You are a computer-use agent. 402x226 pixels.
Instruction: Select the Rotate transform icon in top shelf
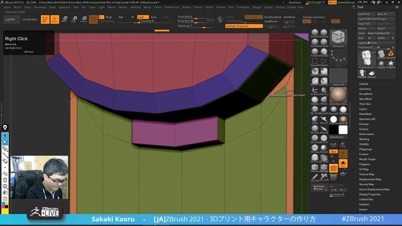click(x=84, y=19)
